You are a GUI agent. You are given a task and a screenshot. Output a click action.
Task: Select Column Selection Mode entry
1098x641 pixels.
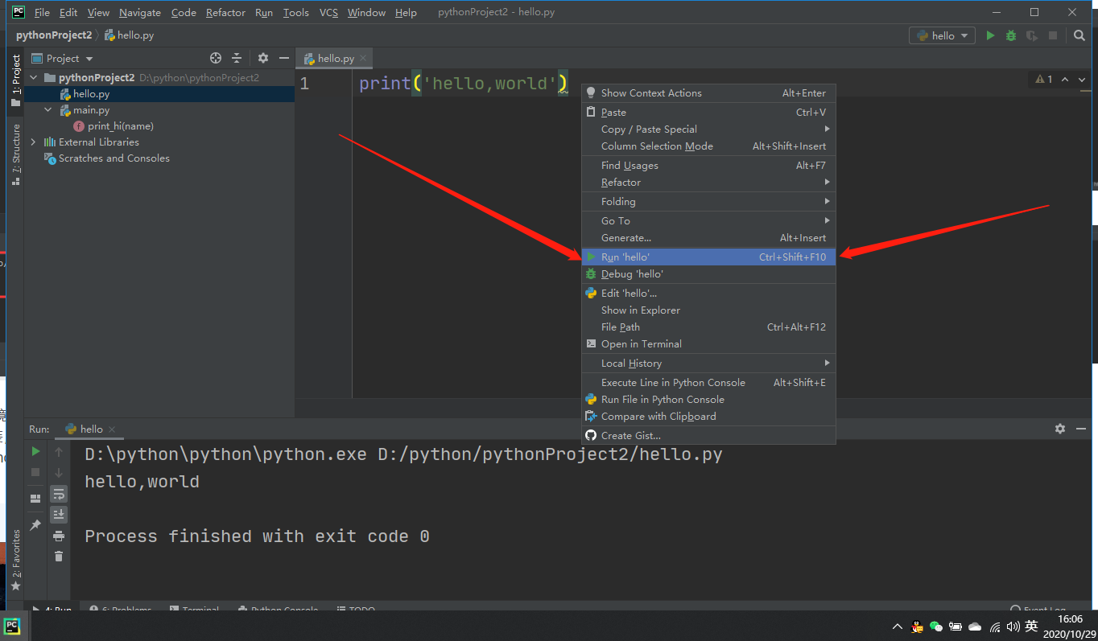click(x=708, y=146)
